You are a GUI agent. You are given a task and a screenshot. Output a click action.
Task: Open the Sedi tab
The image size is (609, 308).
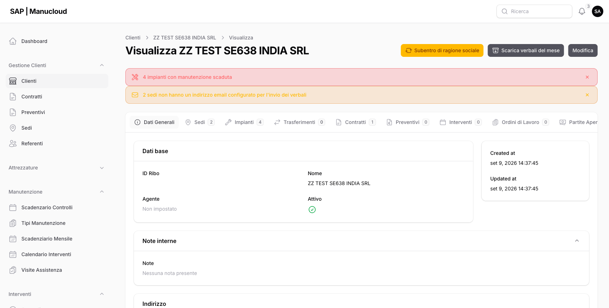pos(200,122)
